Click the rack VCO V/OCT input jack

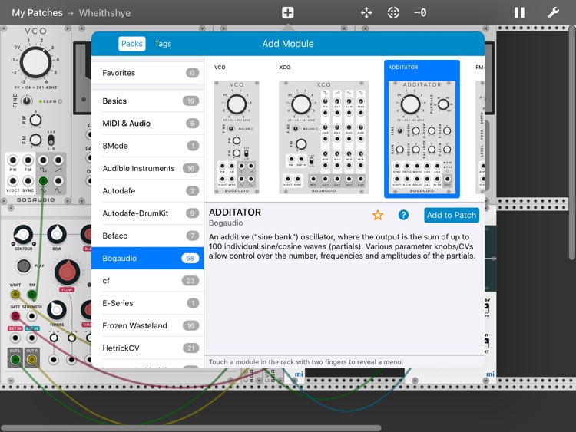13,181
